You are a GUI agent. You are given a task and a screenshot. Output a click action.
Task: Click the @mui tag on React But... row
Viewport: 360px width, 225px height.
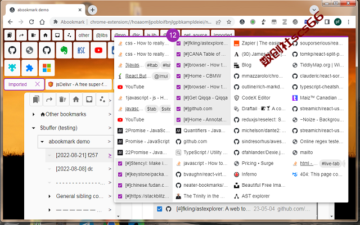click(161, 76)
